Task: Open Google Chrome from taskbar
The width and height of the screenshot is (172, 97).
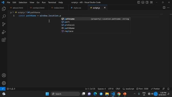Action: click(119, 94)
